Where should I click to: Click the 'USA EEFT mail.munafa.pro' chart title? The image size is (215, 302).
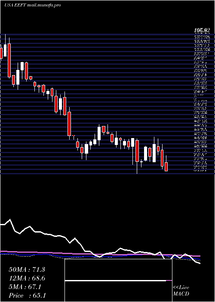pos(33,5)
